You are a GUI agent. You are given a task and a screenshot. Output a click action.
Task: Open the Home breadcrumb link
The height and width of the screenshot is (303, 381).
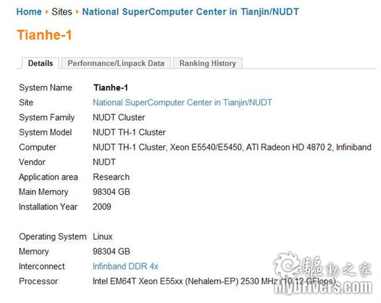click(29, 12)
